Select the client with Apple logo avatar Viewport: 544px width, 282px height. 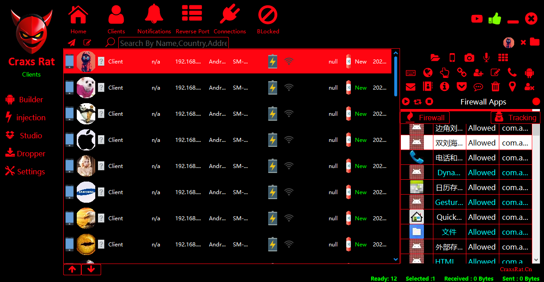228,140
